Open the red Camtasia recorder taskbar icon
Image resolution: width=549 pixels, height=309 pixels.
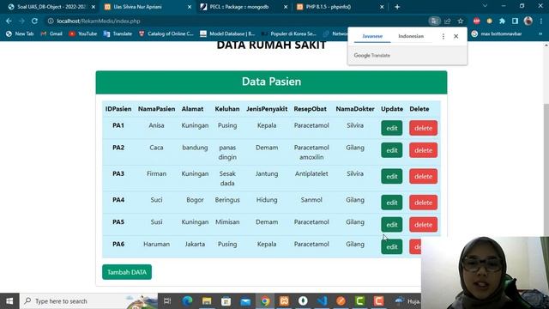pyautogui.click(x=378, y=301)
